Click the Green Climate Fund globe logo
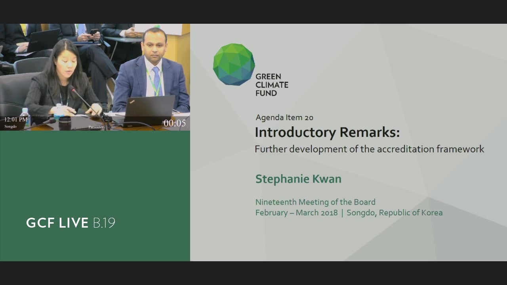 pos(234,64)
